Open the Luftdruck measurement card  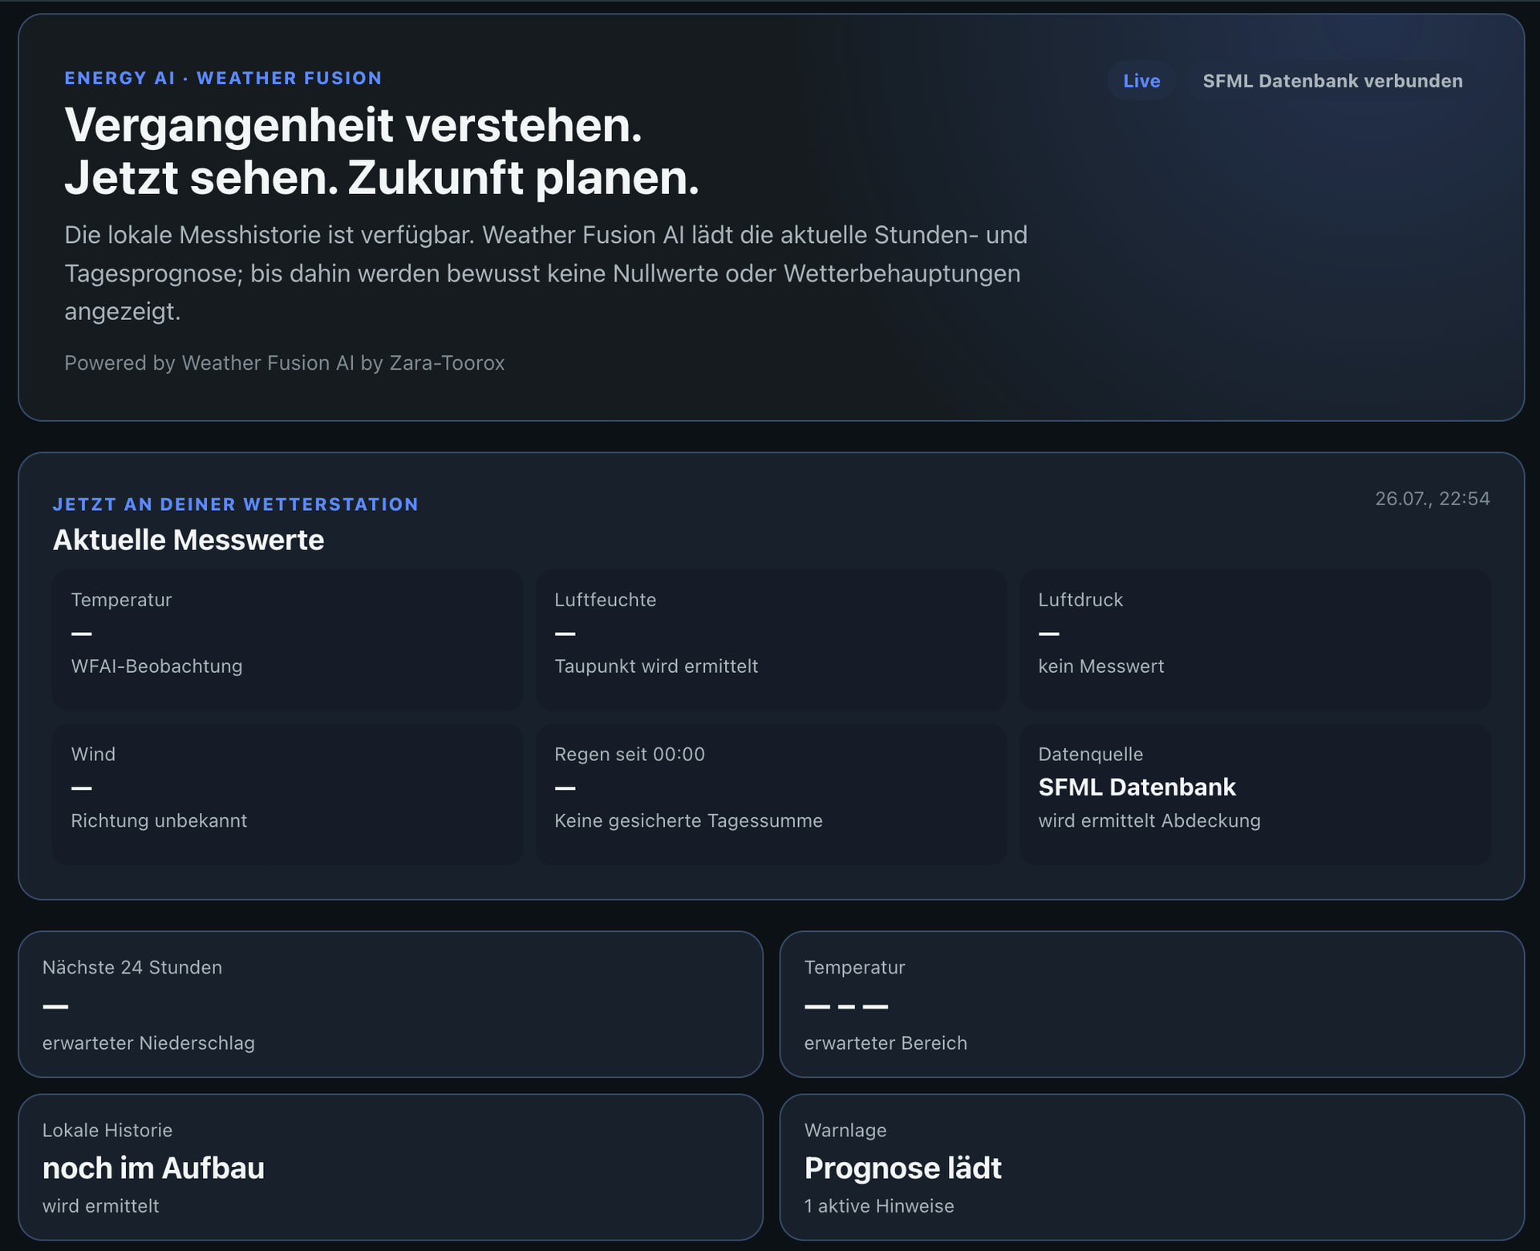(x=1255, y=640)
